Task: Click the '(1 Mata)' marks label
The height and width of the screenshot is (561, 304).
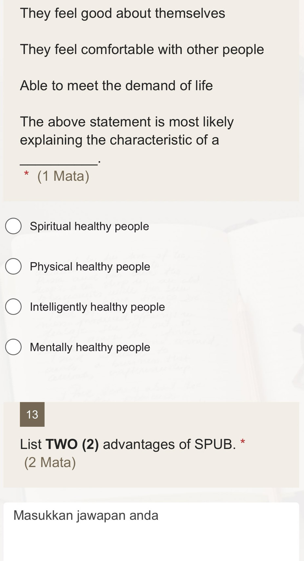Action: [x=63, y=176]
